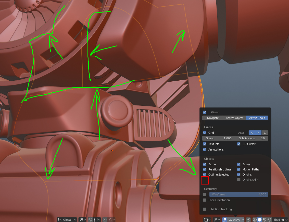The height and width of the screenshot is (222, 289).
Task: Select the Active Object gizmo button
Action: pyautogui.click(x=235, y=118)
